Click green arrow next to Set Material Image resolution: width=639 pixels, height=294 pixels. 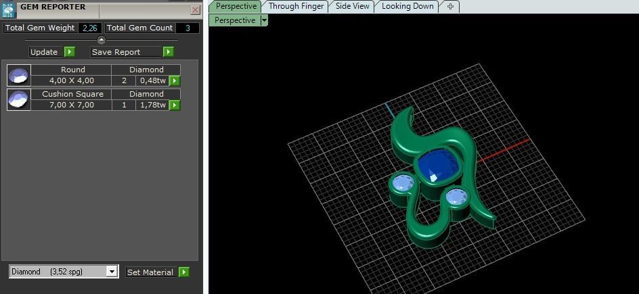(184, 272)
